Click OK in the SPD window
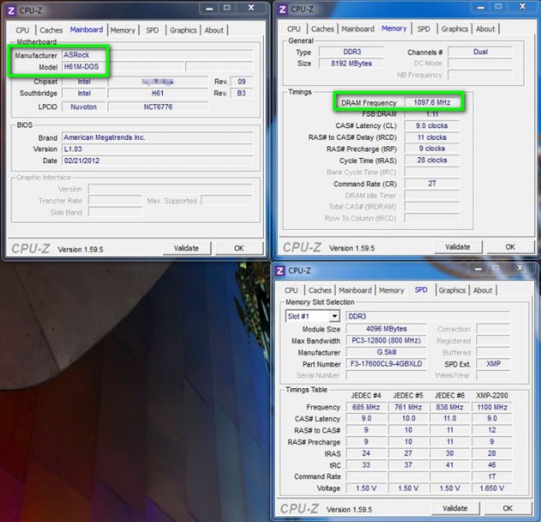This screenshot has width=541, height=522. [x=507, y=508]
